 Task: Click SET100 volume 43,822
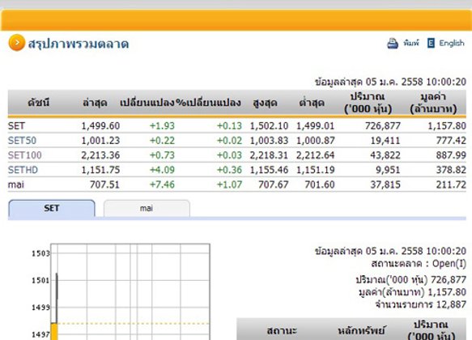385,155
